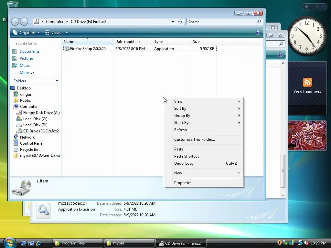Switch to Program Files taskbar button
331x248 pixels.
click(77, 243)
